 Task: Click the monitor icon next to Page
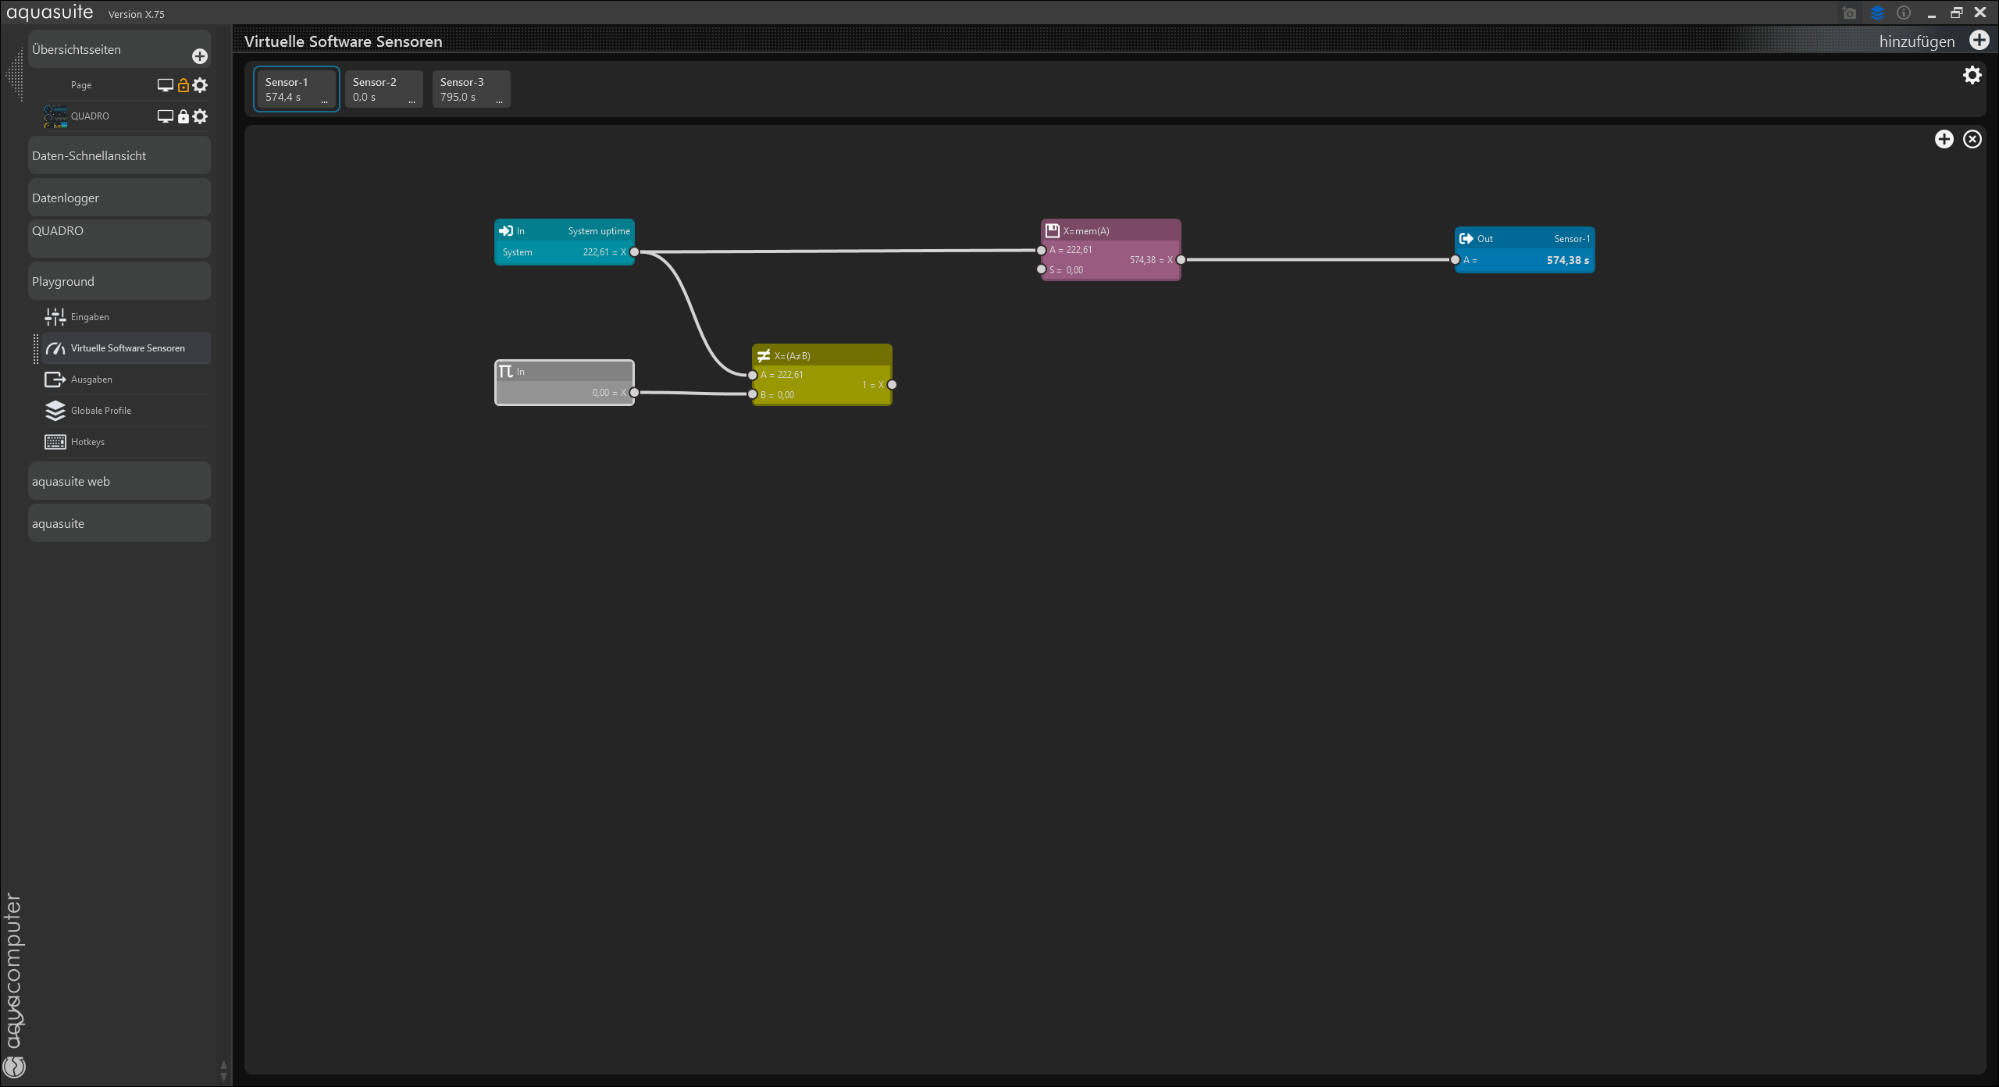[x=165, y=85]
